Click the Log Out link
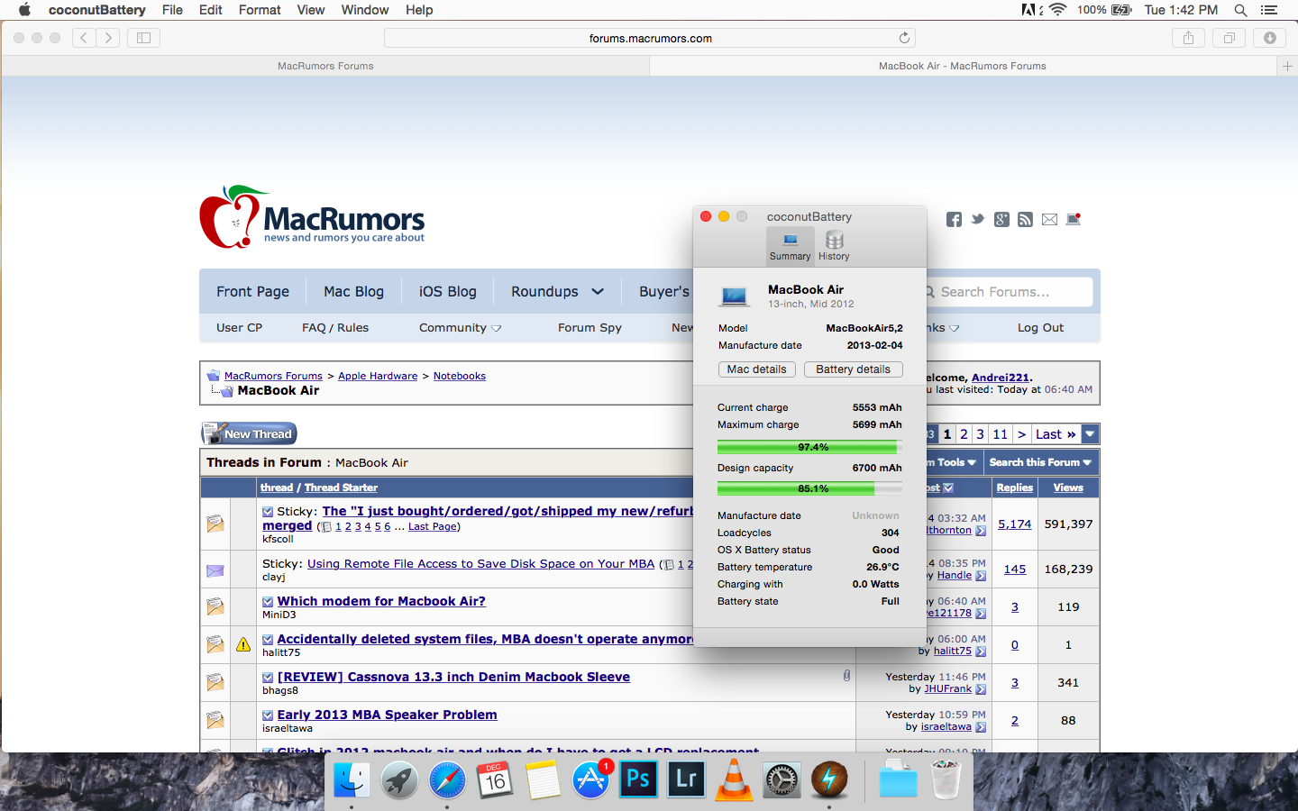 [1040, 328]
